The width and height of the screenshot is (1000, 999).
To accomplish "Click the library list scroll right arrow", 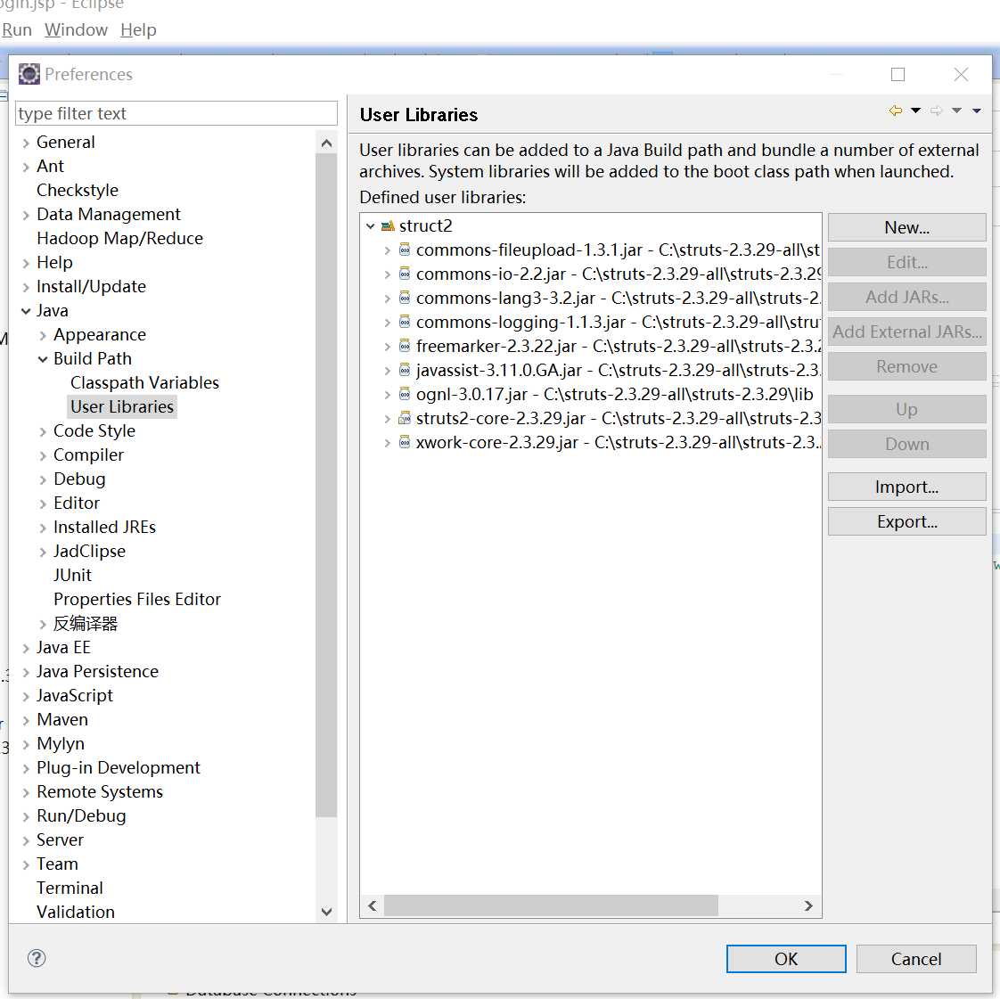I will 808,905.
